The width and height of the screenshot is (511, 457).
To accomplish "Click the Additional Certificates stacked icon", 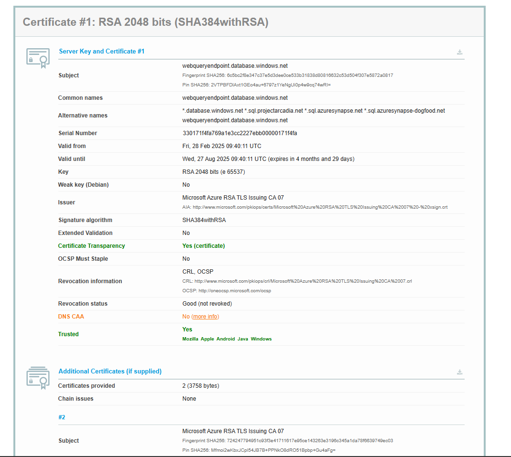I will point(38,378).
